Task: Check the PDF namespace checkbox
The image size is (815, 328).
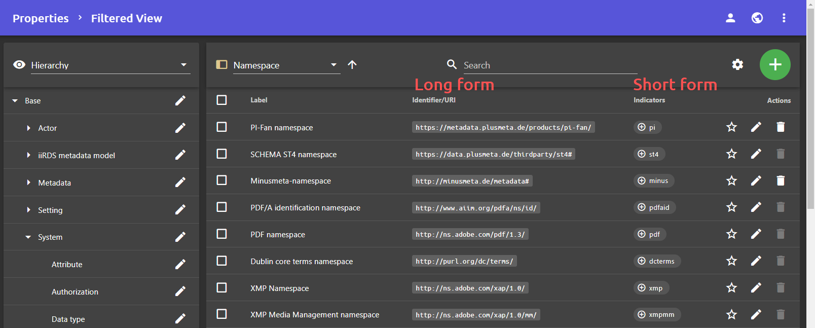Action: [221, 234]
